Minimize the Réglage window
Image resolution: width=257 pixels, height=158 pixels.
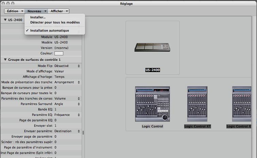(x=8, y=3)
